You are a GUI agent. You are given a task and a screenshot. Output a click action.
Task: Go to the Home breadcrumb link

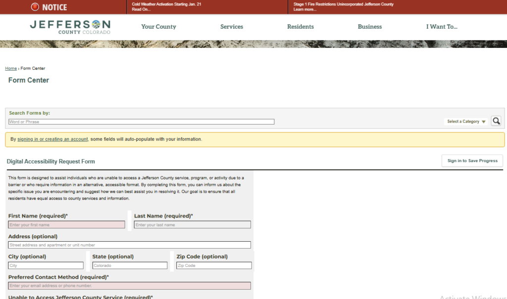[x=11, y=68]
